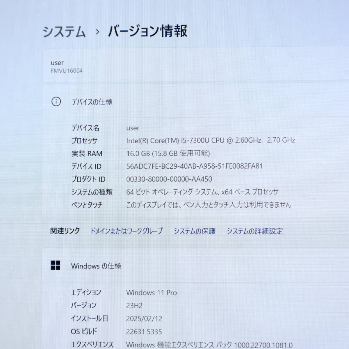The image size is (349, 349).
Task: Click the プロセッサ label
Action: tap(84, 140)
